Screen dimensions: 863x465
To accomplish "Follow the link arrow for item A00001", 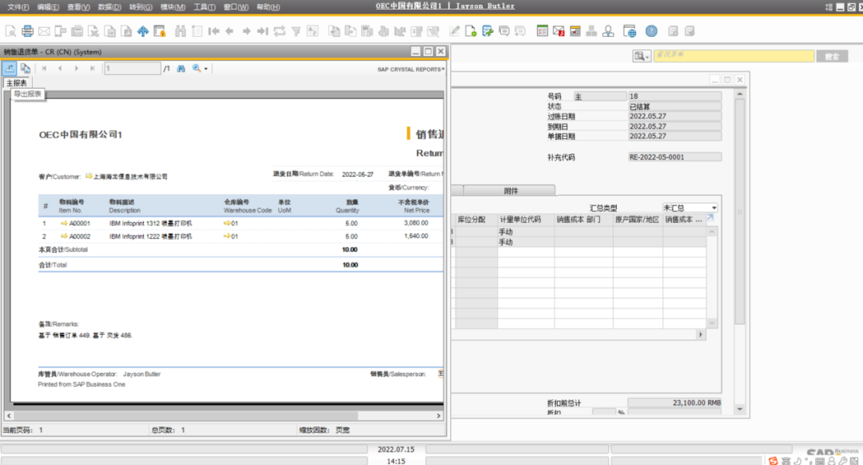I will click(64, 223).
